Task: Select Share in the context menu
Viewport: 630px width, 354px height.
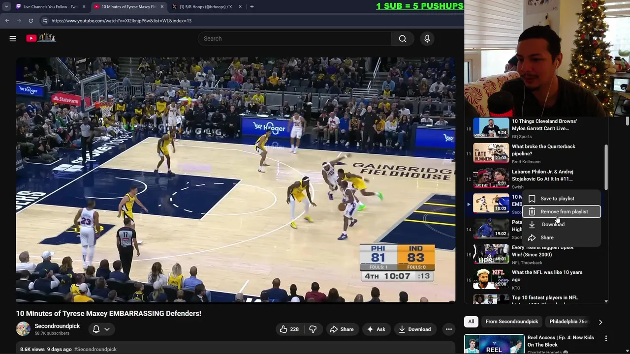Action: click(562, 237)
